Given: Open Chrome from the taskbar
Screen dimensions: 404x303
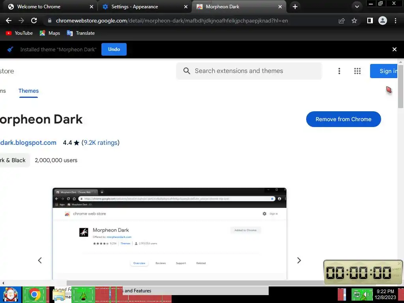Looking at the screenshot, I should (x=34, y=295).
